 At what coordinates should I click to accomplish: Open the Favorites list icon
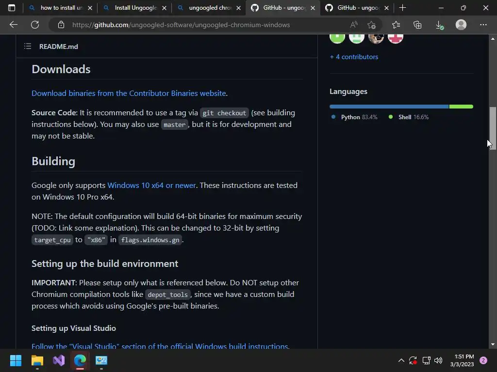(x=396, y=25)
